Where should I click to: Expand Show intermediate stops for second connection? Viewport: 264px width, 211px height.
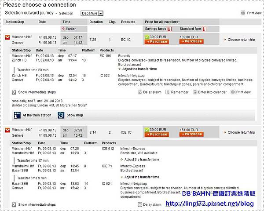click(34, 204)
